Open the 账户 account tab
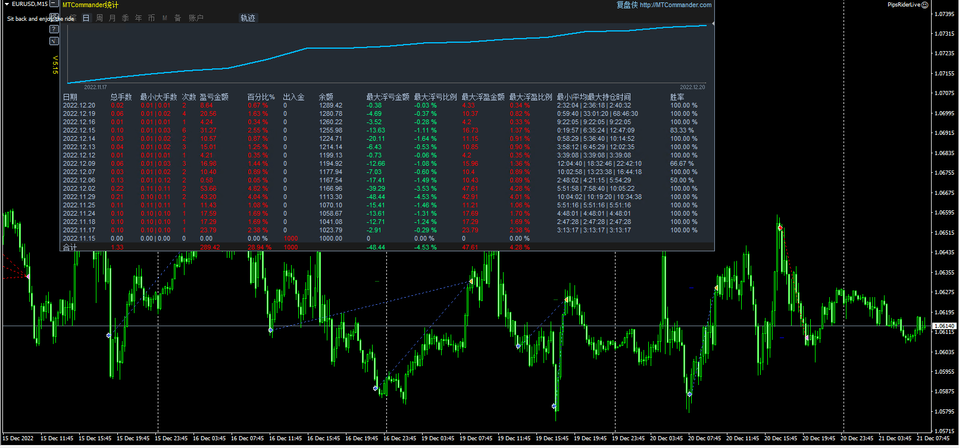 tap(196, 18)
